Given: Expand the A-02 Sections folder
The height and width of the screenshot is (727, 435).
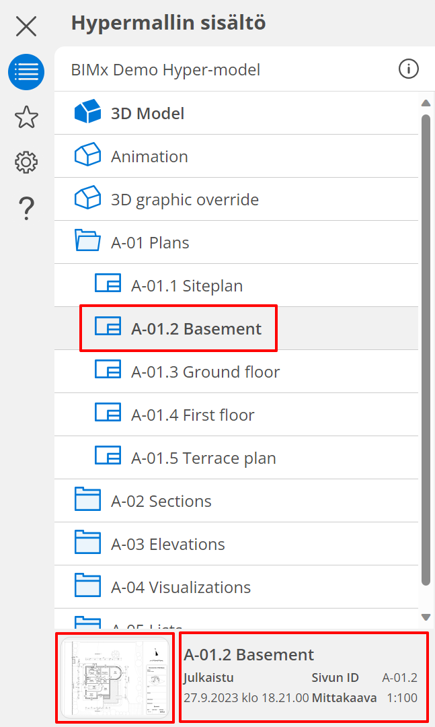Looking at the screenshot, I should point(161,501).
